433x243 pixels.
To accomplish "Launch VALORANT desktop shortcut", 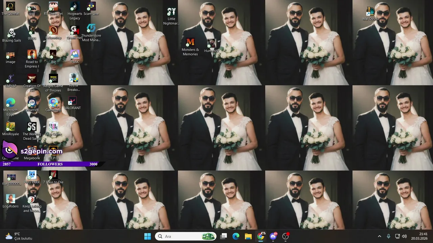I will coord(72,103).
